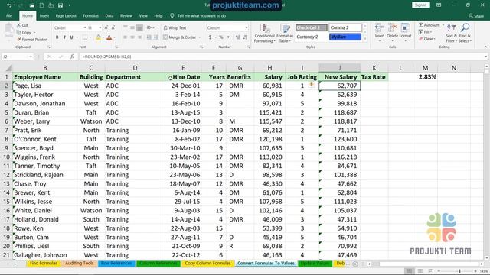Click the Format cells icon in Cells group
This screenshot has width=490, height=275.
(x=405, y=28)
